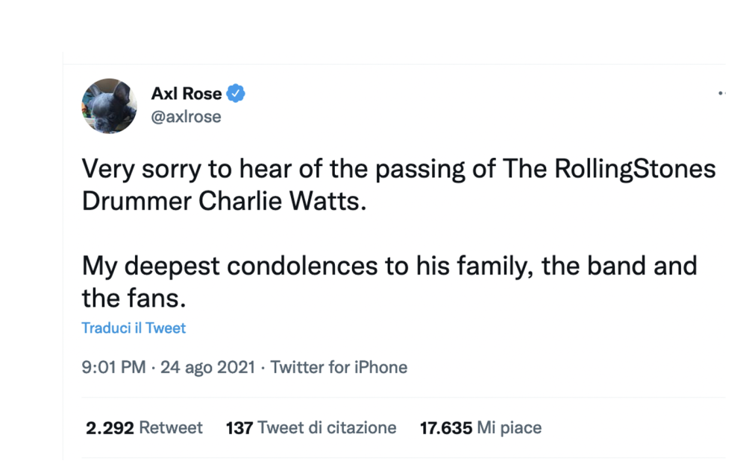This screenshot has width=746, height=475.
Task: Click the Traduci il Tweet link
Action: click(x=134, y=328)
